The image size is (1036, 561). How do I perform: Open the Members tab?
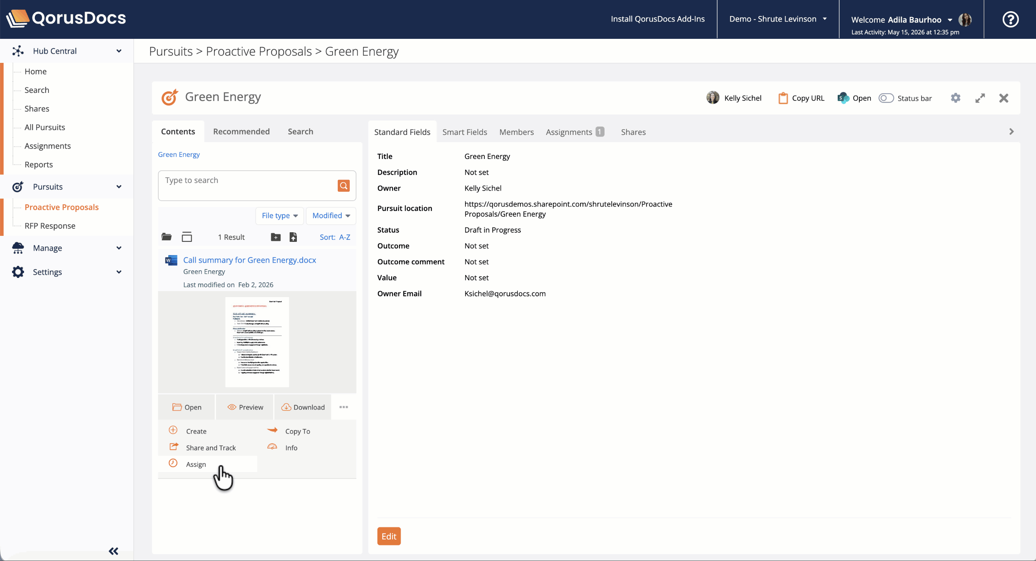tap(516, 132)
